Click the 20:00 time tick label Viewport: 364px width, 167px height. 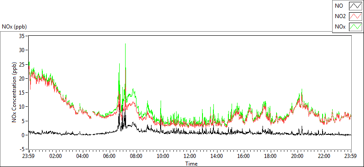(x=298, y=156)
